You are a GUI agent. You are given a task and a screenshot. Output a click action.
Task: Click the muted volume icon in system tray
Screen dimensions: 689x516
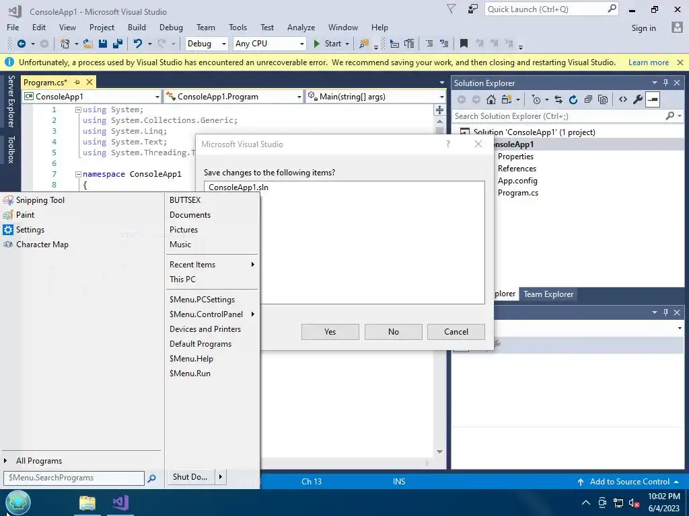(634, 503)
